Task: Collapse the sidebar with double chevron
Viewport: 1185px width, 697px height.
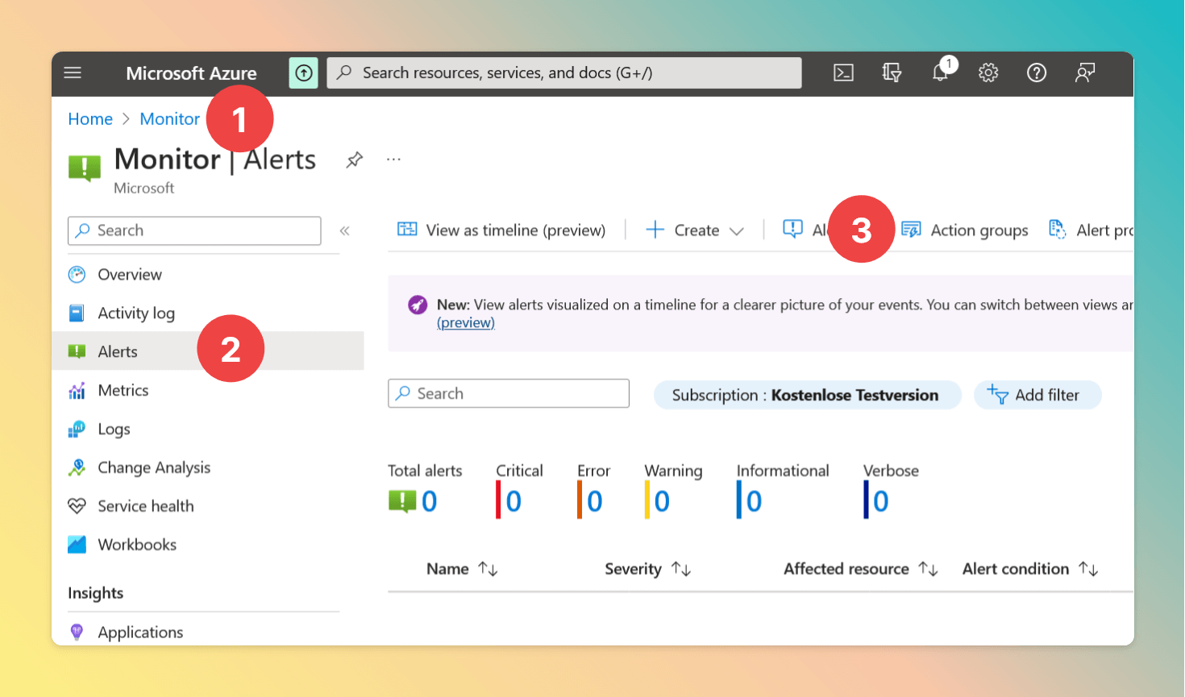Action: click(344, 231)
